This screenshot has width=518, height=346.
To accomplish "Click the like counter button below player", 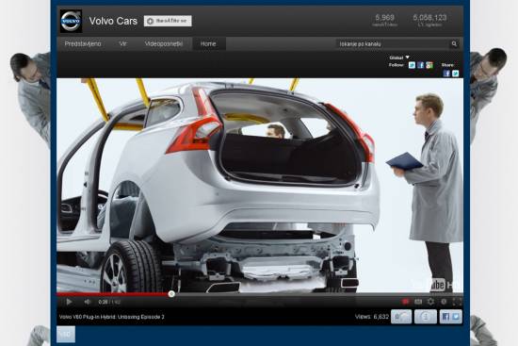I will 401,317.
